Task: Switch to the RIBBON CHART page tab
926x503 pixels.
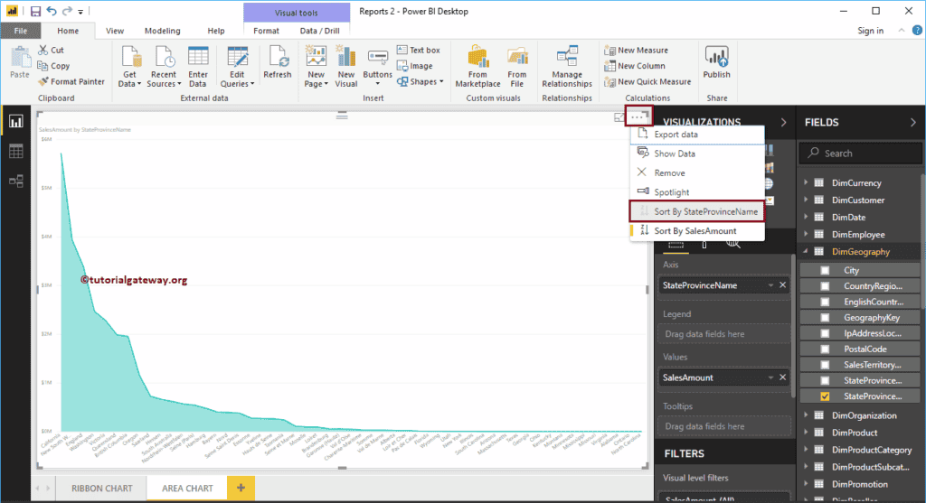Action: pos(101,489)
